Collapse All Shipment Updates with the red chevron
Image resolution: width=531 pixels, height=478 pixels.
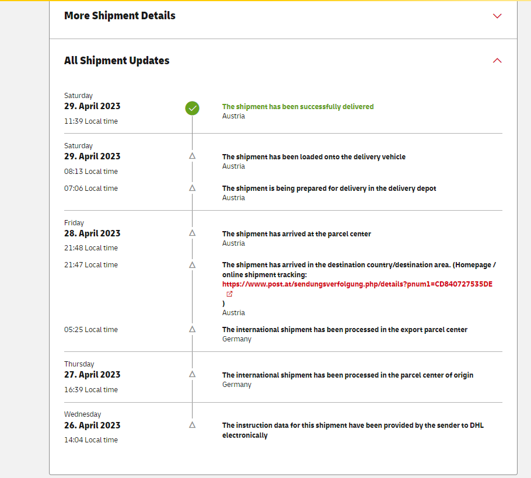[497, 60]
